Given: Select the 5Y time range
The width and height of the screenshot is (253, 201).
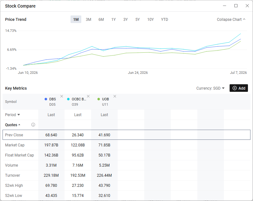Looking at the screenshot, I should (x=138, y=20).
